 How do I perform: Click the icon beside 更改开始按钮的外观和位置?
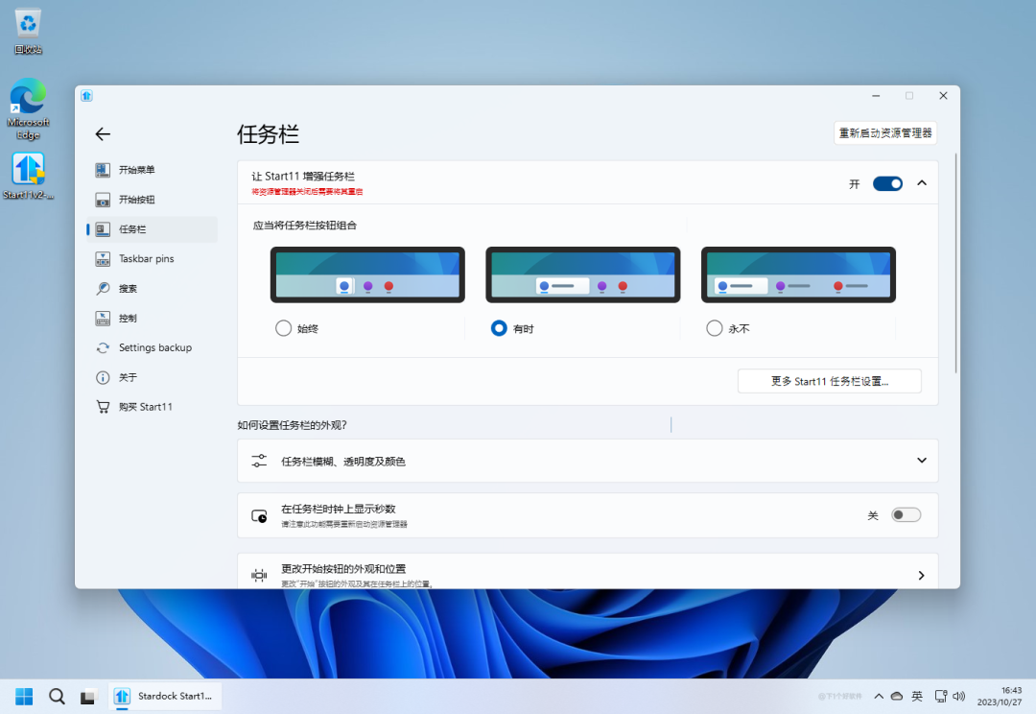[259, 575]
